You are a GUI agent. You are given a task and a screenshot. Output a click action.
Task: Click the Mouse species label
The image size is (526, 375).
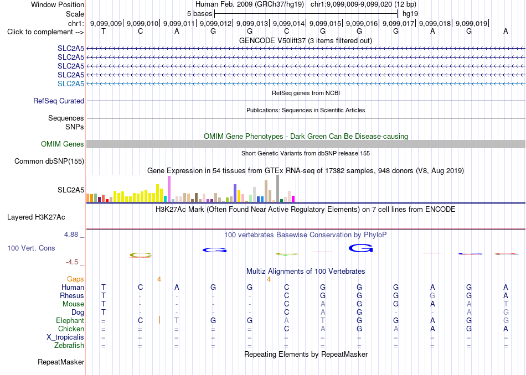pos(73,304)
